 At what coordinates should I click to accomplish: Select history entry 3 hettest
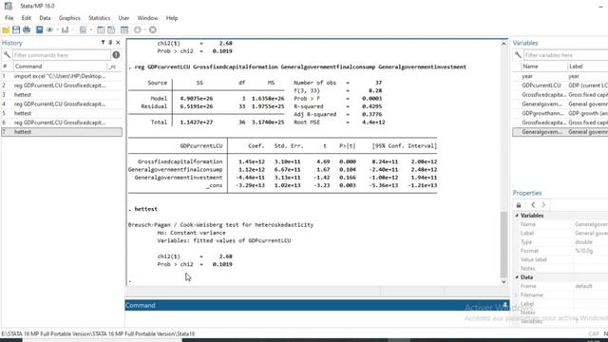click(62, 95)
